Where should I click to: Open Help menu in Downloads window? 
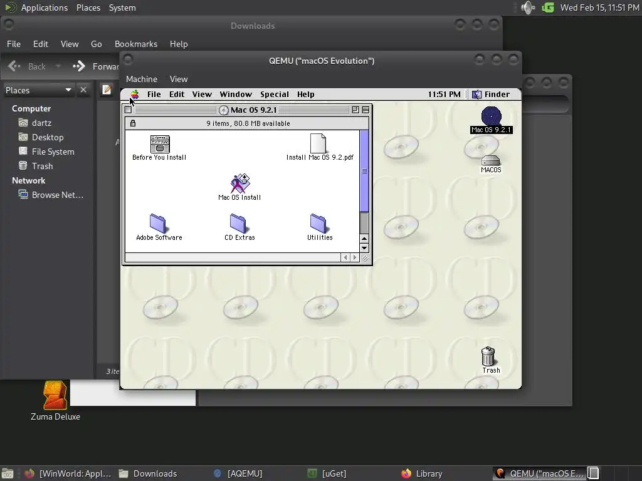point(179,44)
